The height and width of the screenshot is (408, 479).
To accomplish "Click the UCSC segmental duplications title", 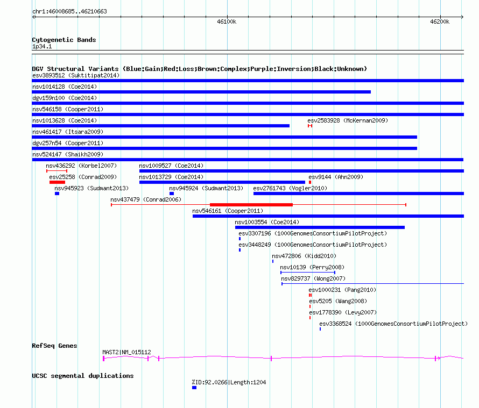I will tap(83, 376).
